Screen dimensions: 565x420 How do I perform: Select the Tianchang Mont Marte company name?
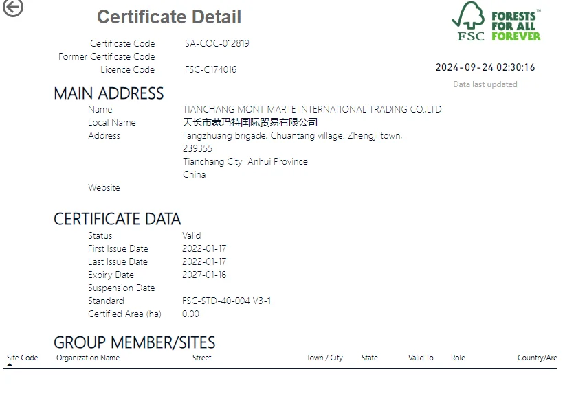pos(312,109)
